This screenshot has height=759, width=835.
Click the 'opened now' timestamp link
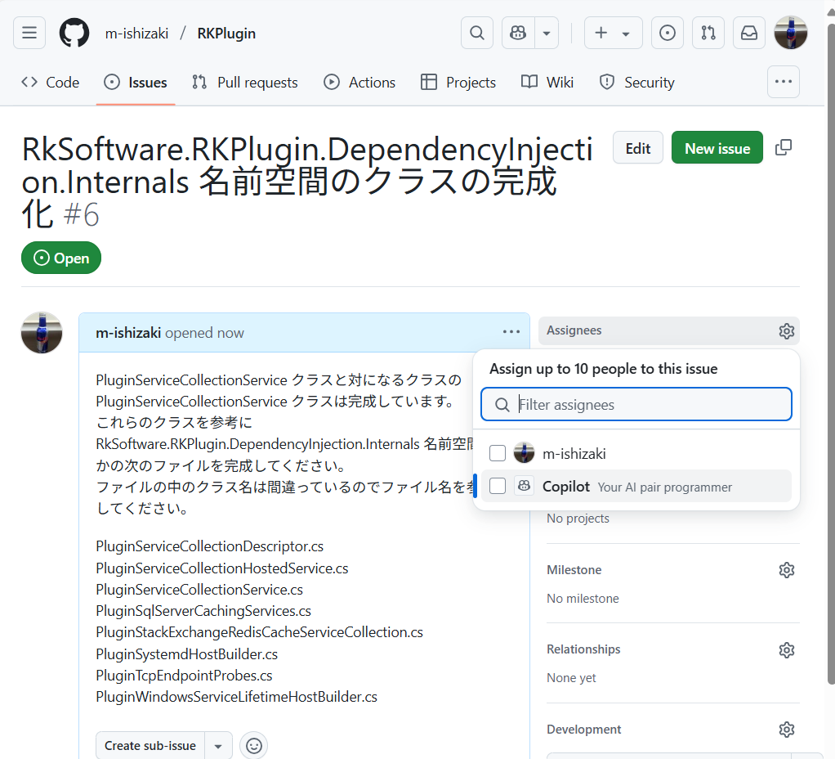(204, 333)
